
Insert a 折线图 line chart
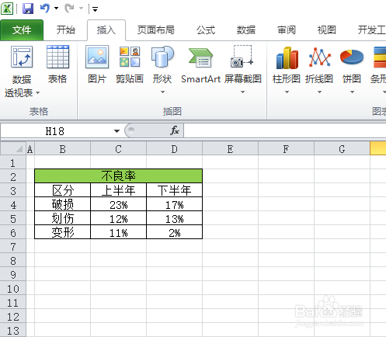point(319,64)
